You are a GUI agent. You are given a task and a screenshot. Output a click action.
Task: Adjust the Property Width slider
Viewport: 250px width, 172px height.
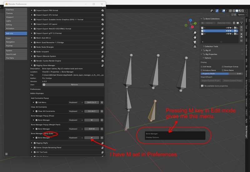click(222, 74)
